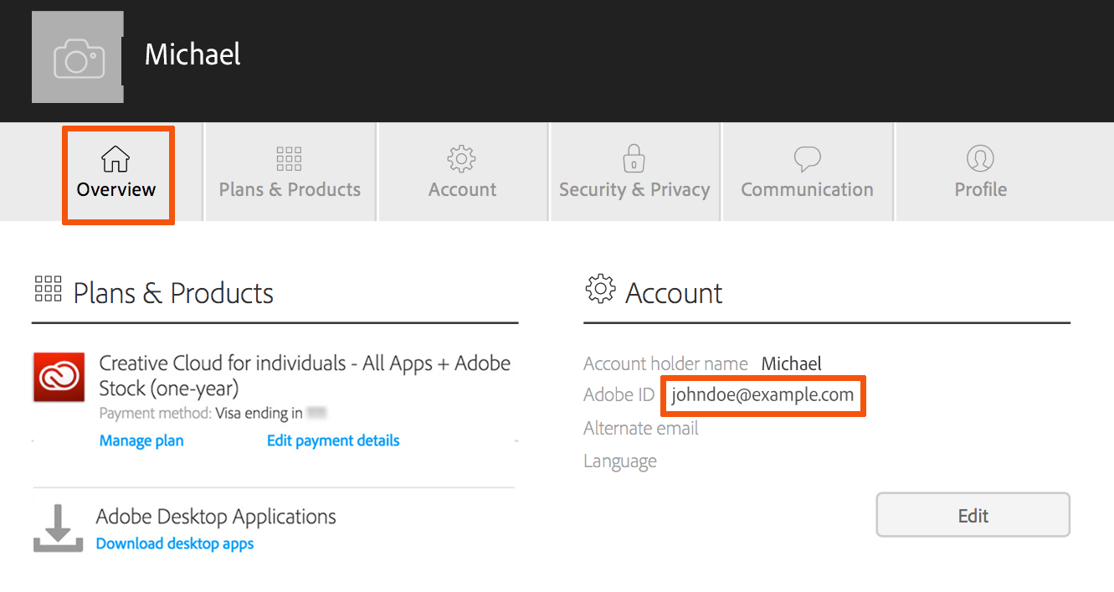Click the lock icon above Security & Privacy
The height and width of the screenshot is (592, 1114).
(x=634, y=158)
